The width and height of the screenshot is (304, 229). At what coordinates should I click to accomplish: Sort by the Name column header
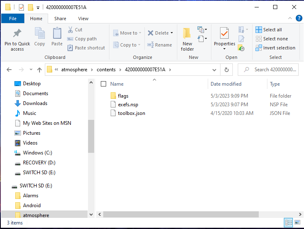117,84
